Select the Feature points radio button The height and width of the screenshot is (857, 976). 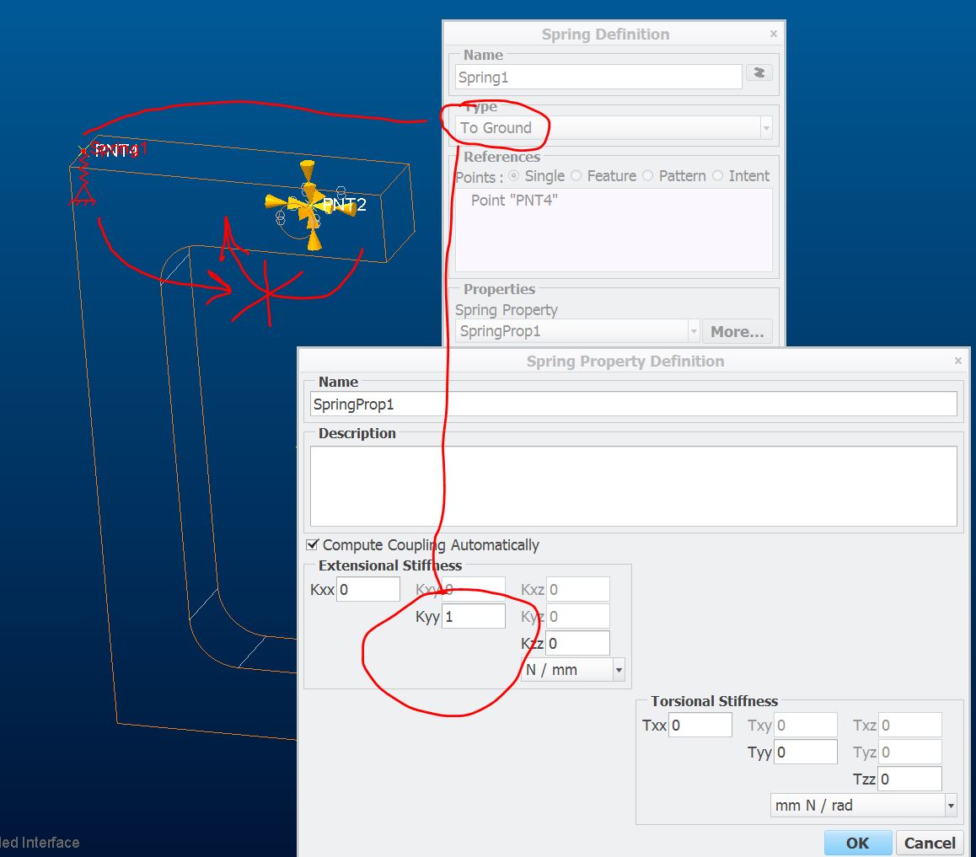pos(576,176)
